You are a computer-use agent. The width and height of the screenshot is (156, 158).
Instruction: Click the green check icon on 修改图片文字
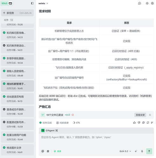pos(4,148)
